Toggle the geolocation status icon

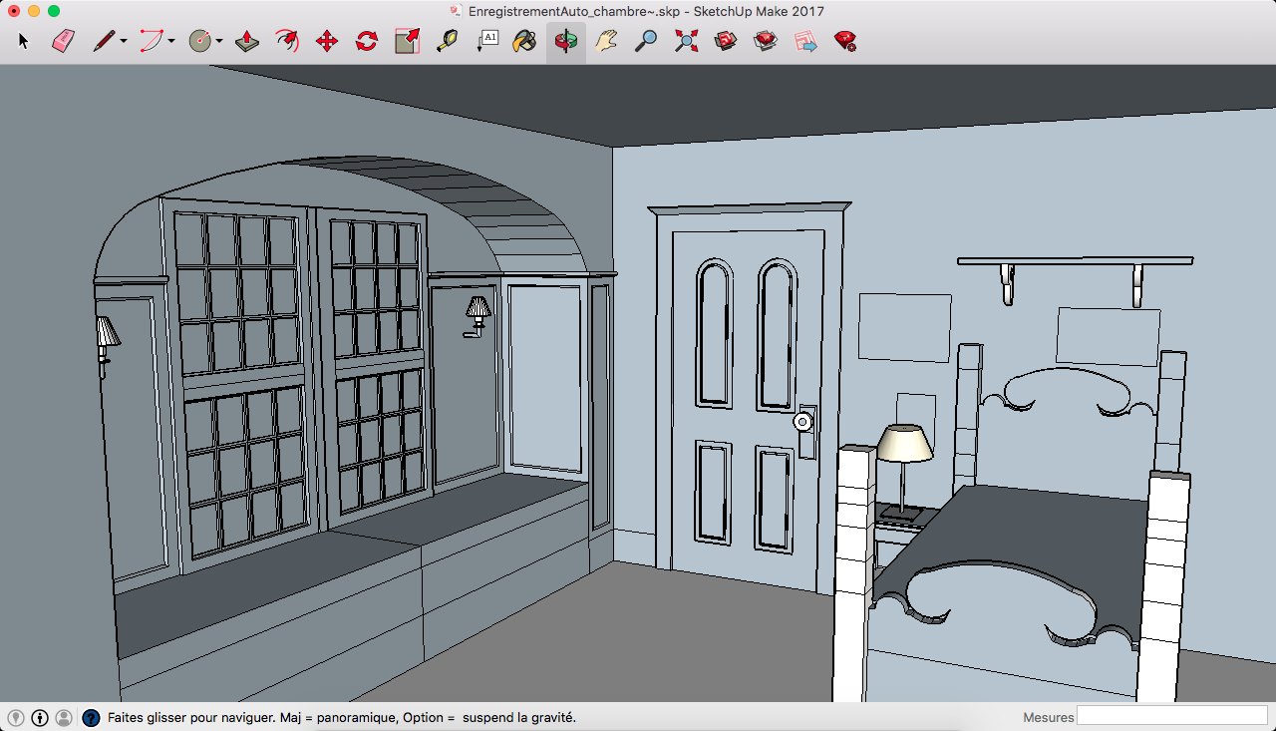click(x=16, y=717)
